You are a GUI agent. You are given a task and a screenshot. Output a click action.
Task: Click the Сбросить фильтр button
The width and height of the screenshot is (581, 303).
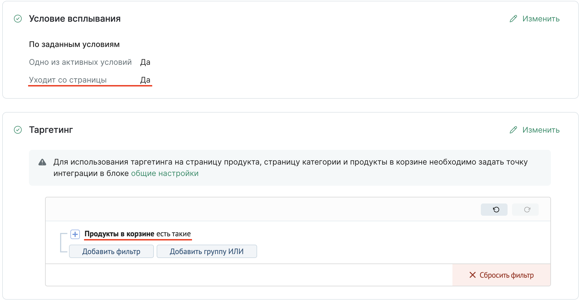pyautogui.click(x=501, y=275)
